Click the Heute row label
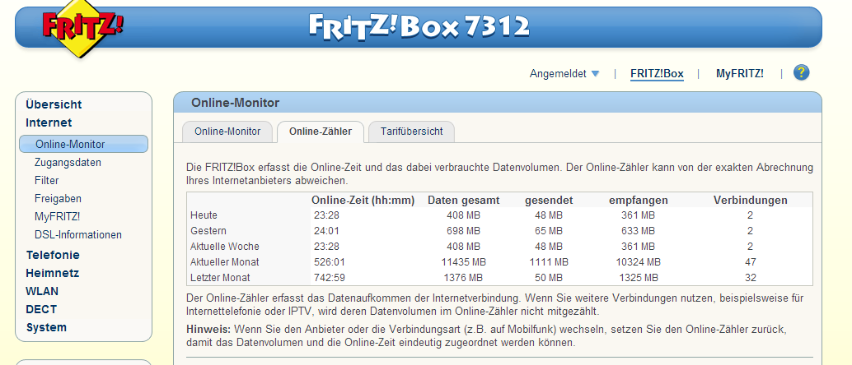852x365 pixels. (x=204, y=215)
